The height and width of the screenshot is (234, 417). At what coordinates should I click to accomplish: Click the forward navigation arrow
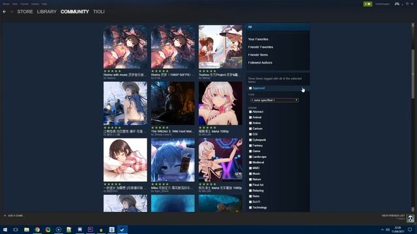click(12, 12)
